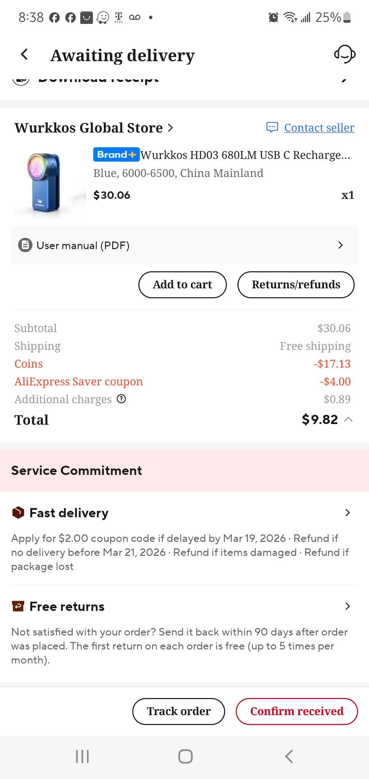
Task: Open Returns/refunds for this item
Action: tap(296, 285)
